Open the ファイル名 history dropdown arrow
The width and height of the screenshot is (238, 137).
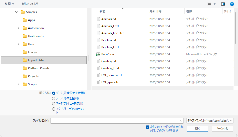(181, 121)
